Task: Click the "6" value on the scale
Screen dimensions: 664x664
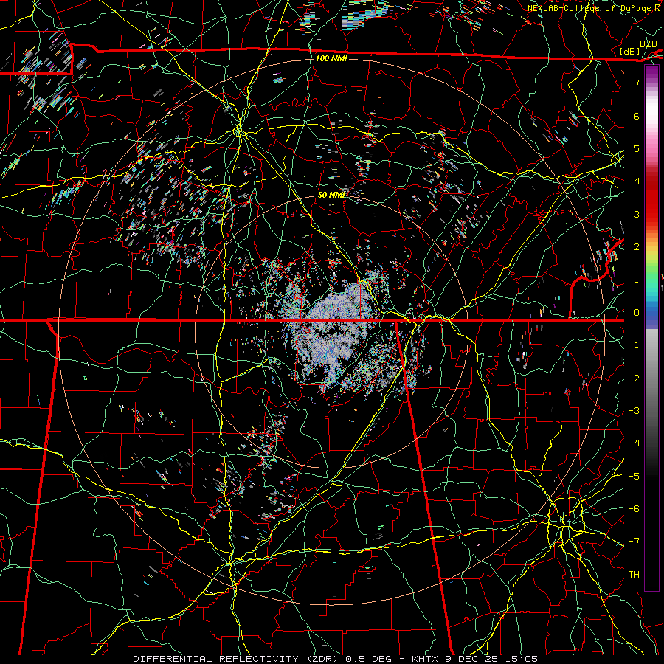Action: (637, 116)
